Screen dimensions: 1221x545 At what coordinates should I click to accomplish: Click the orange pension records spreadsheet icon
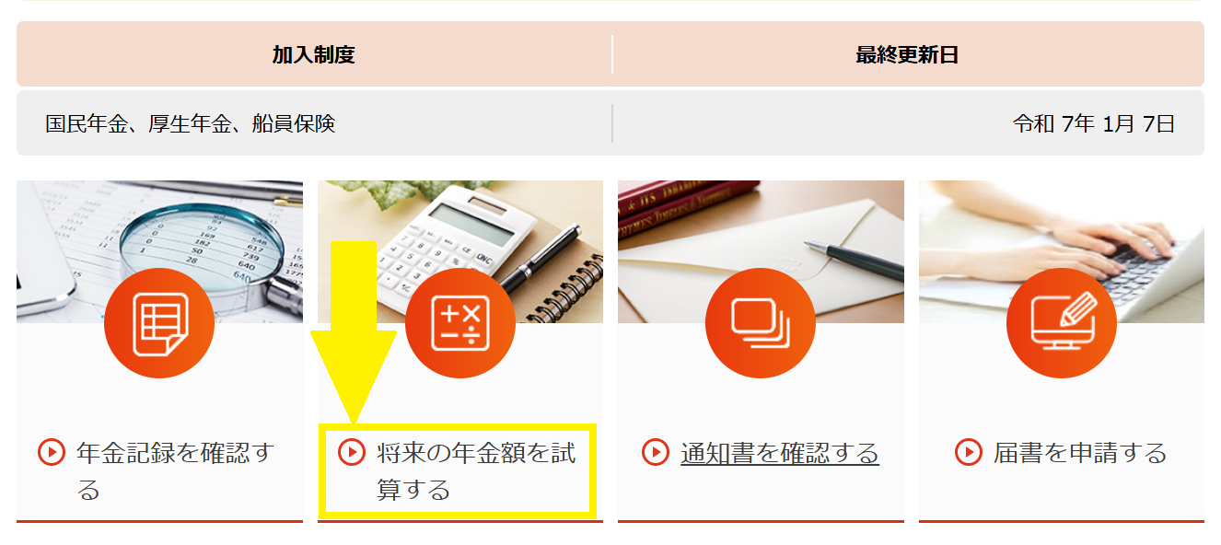[x=159, y=323]
